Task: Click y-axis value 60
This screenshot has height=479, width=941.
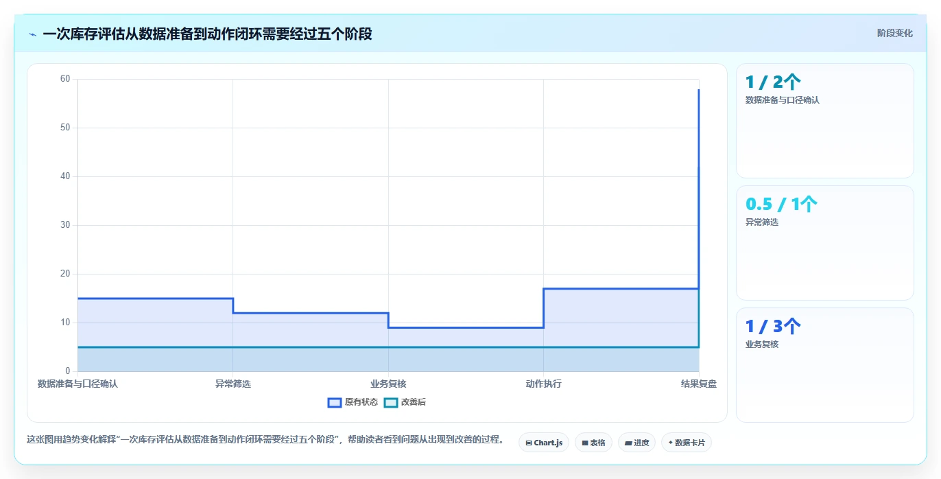Action: click(65, 79)
